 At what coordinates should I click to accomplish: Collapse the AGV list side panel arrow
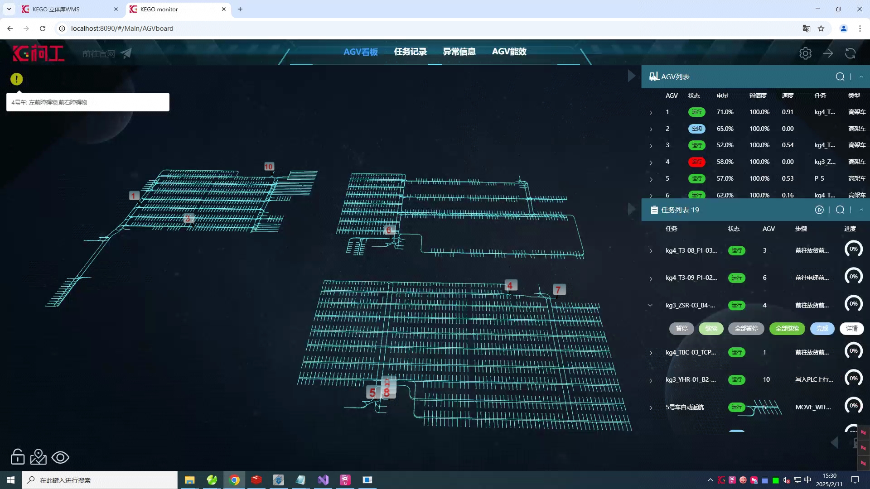631,76
